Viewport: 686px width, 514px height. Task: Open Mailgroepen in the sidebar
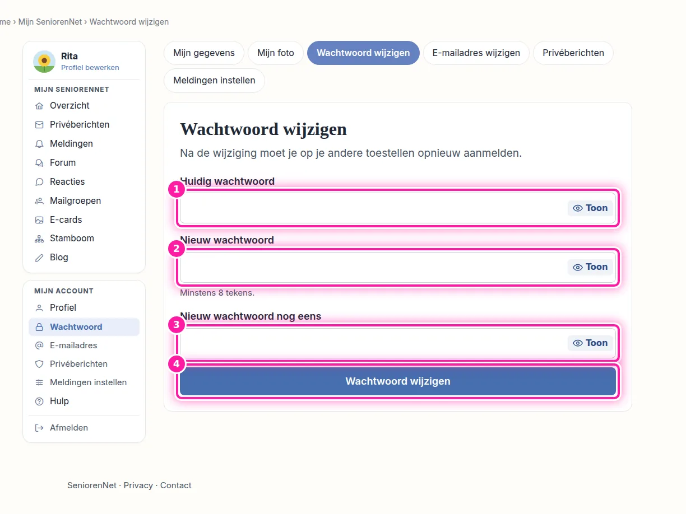pos(84,201)
